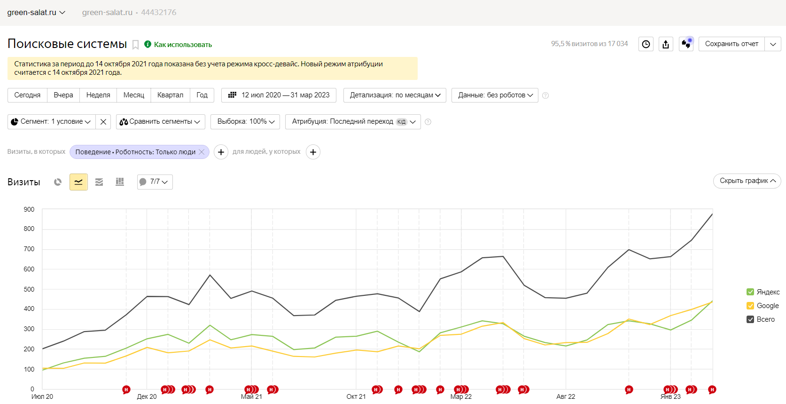Open the Сравнить сегменты dropdown

[x=161, y=121]
